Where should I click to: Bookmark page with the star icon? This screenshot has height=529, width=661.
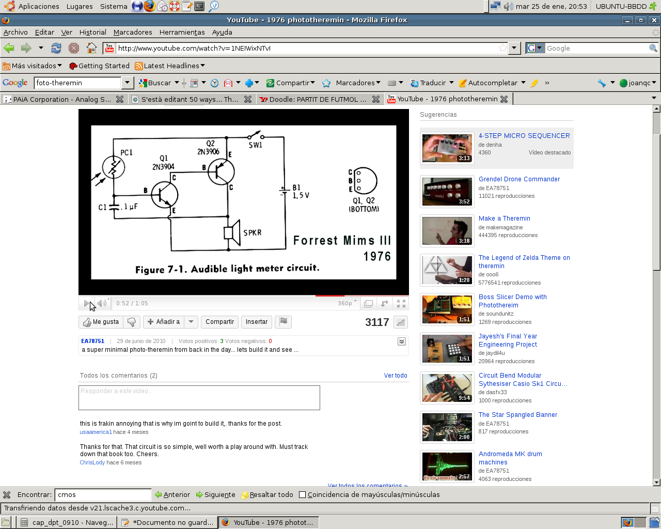(502, 48)
